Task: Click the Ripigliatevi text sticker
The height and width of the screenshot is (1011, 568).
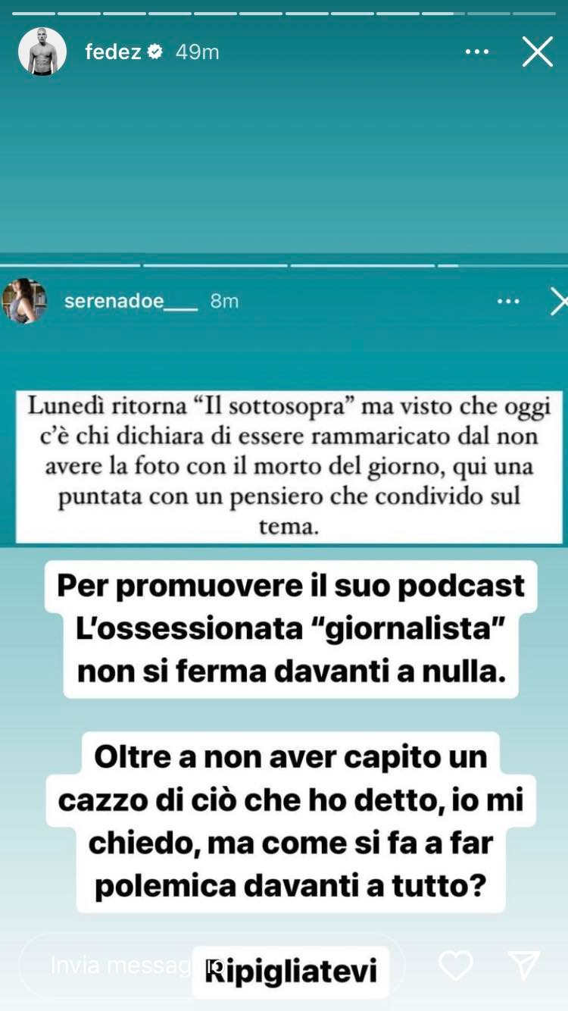Action: [x=291, y=972]
